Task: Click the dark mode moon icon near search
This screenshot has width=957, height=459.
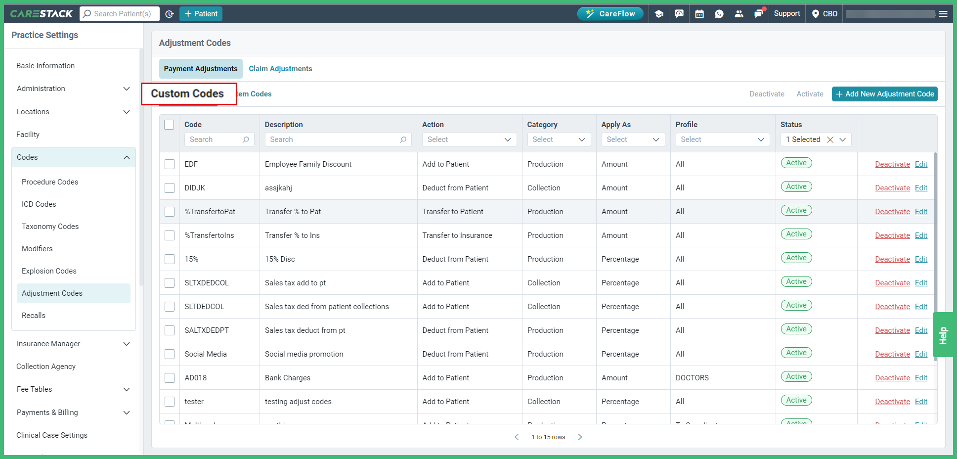Action: [x=170, y=14]
